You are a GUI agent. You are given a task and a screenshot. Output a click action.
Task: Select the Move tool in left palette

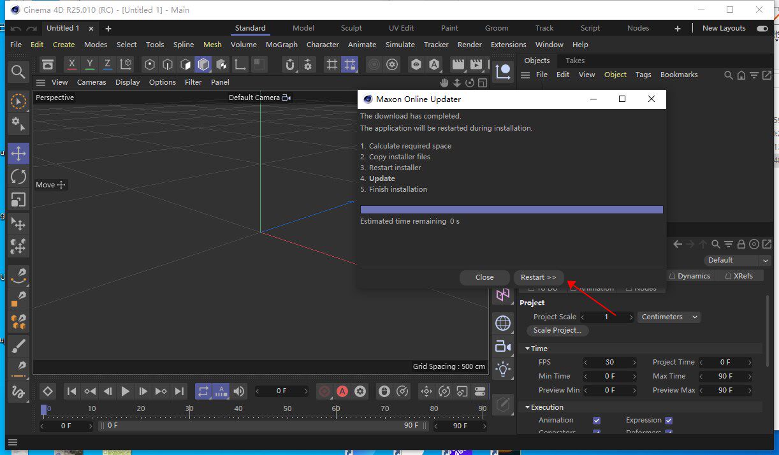tap(18, 154)
